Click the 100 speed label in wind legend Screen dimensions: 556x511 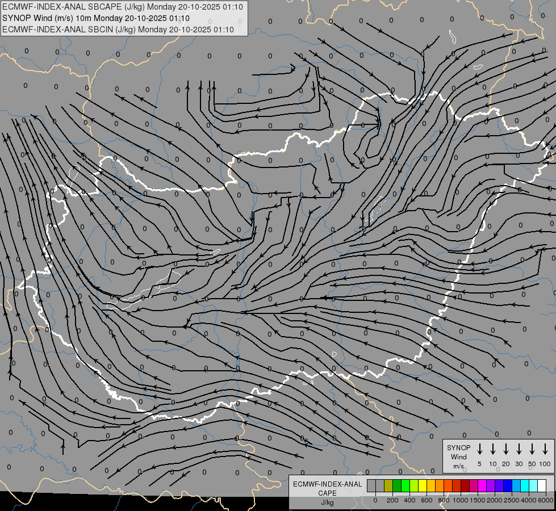(545, 464)
